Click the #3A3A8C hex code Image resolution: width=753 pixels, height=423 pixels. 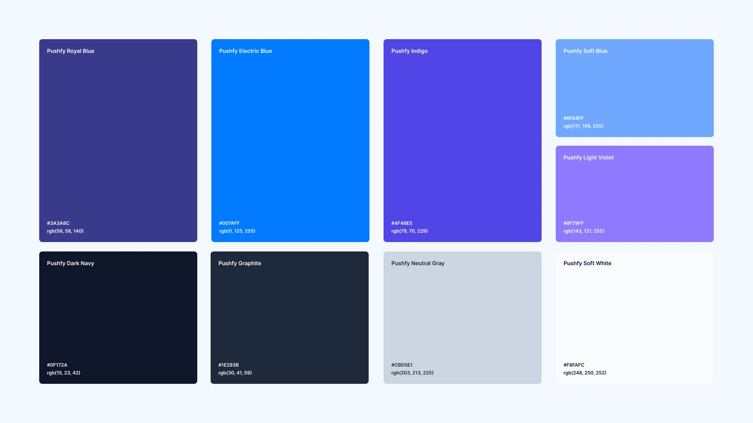(x=58, y=223)
